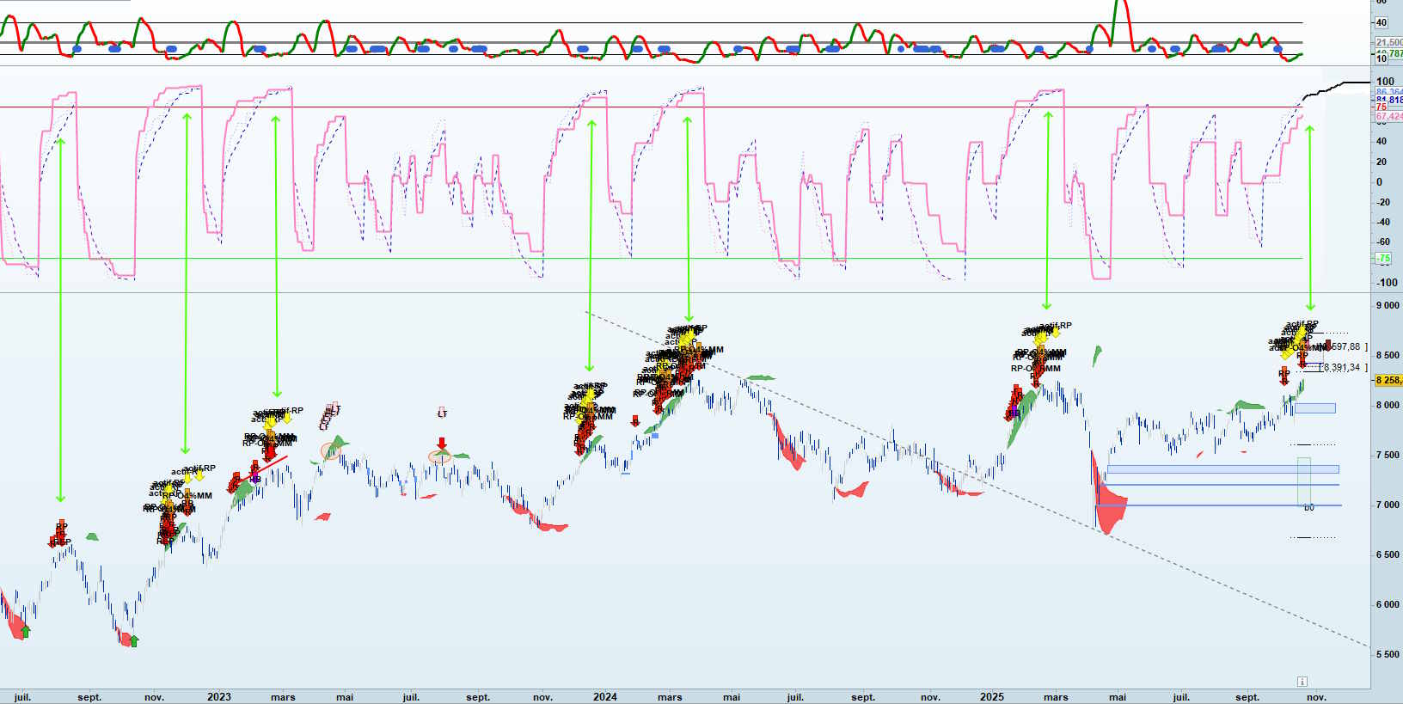Click the 2024 year label on time axis
This screenshot has height=704, width=1403.
point(604,697)
